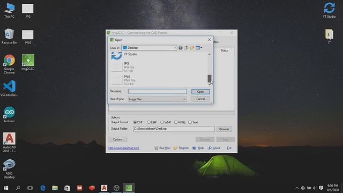The image size is (343, 193).
Task: Open VSCodeUser desktop shortcut
Action: pos(9,88)
